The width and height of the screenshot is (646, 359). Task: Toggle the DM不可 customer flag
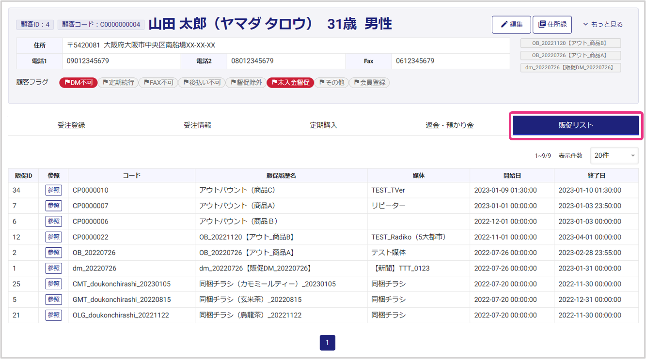79,83
